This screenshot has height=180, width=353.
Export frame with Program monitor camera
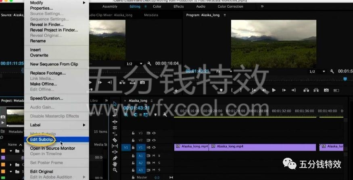pos(326,90)
